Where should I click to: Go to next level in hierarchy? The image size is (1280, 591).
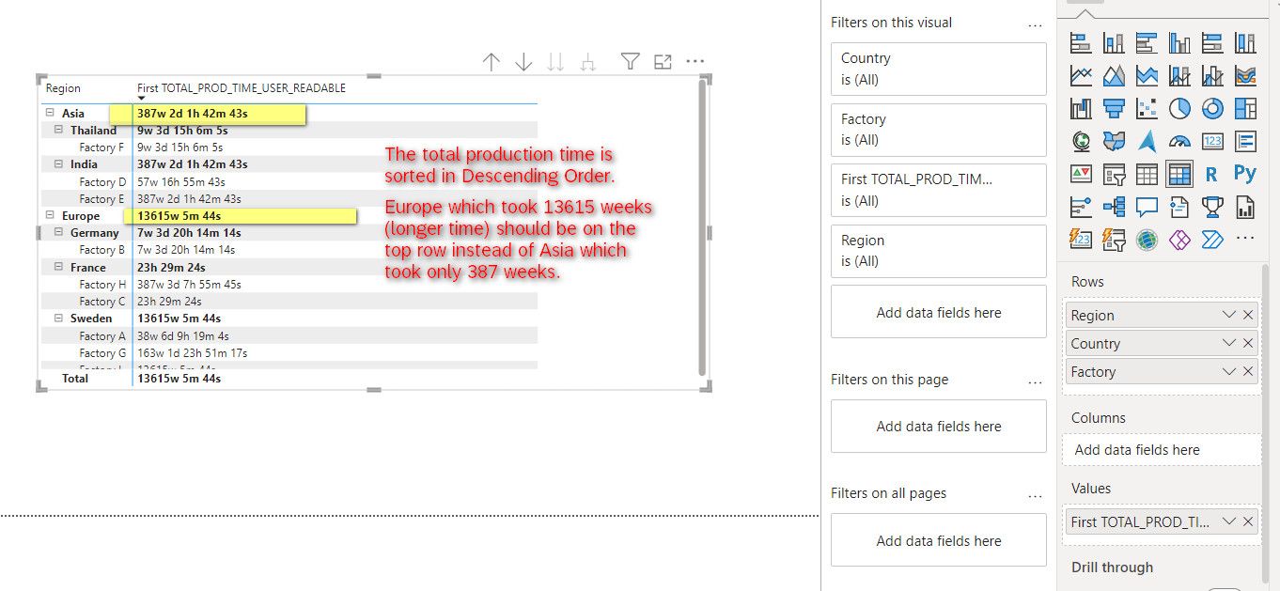point(555,62)
